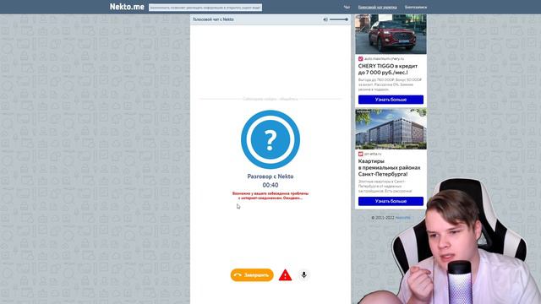
Task: Open the Nekto.me logo homepage
Action: point(127,7)
